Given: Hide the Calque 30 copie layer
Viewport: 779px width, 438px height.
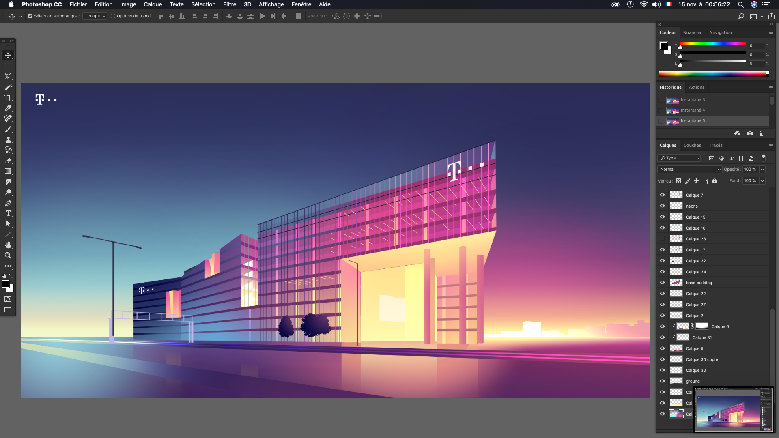Looking at the screenshot, I should [x=662, y=359].
